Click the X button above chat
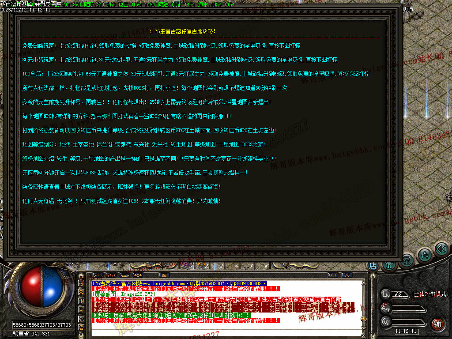The height and width of the screenshot is (339, 452). [x=347, y=275]
